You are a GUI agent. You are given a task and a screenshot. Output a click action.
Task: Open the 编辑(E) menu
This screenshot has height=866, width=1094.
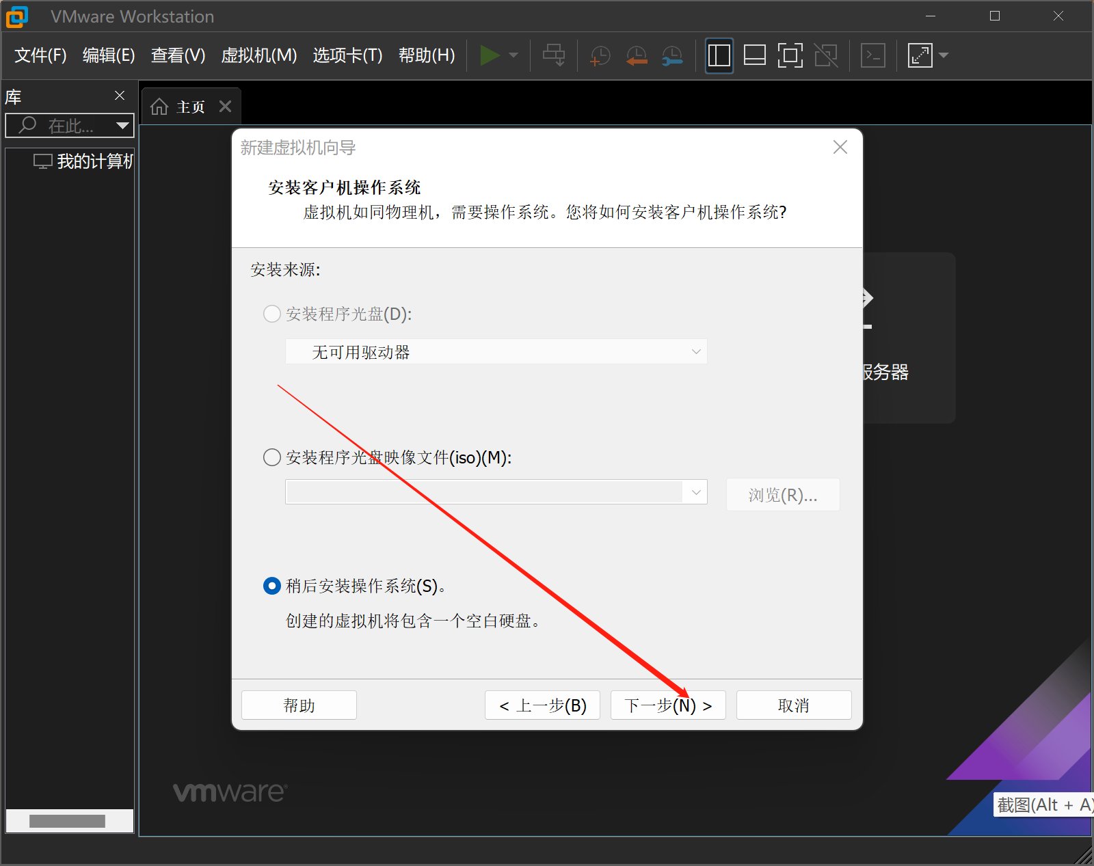tap(109, 55)
